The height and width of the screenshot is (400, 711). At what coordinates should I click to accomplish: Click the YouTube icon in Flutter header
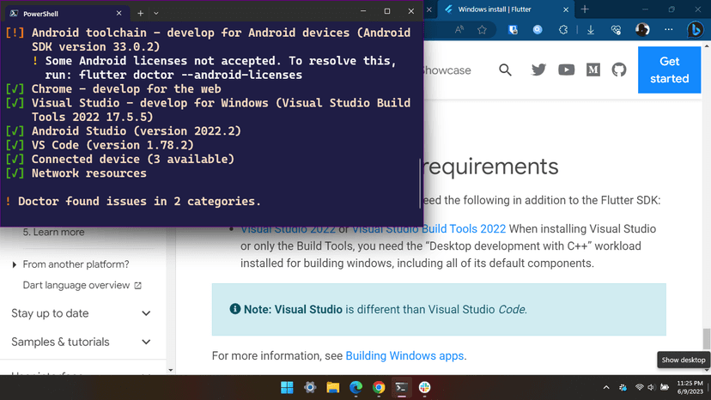pyautogui.click(x=566, y=70)
